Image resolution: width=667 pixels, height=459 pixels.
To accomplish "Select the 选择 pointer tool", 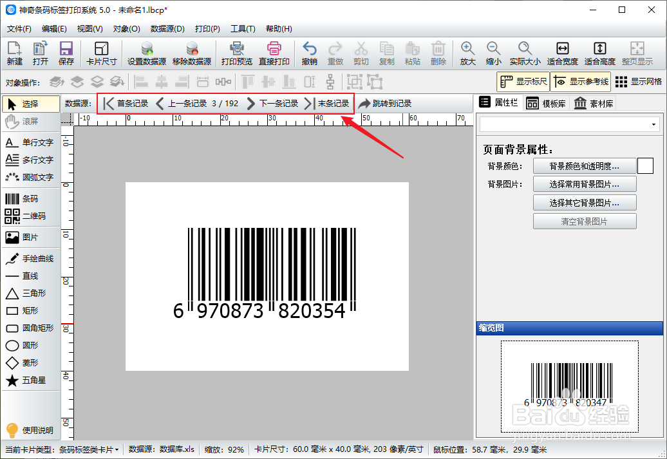I will point(31,104).
